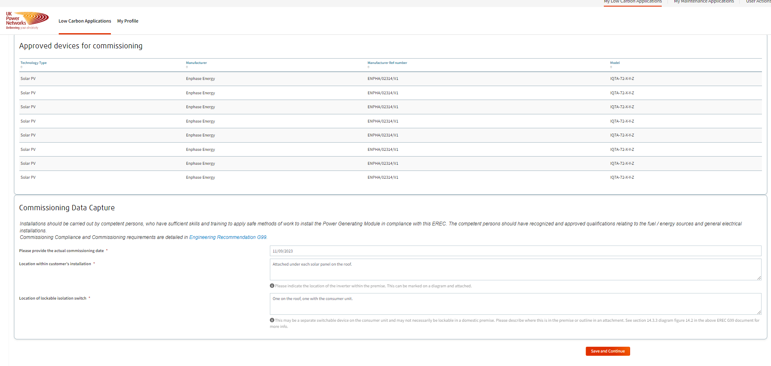Open the Engineering Recommendation G99 link
The width and height of the screenshot is (771, 366).
(x=228, y=237)
